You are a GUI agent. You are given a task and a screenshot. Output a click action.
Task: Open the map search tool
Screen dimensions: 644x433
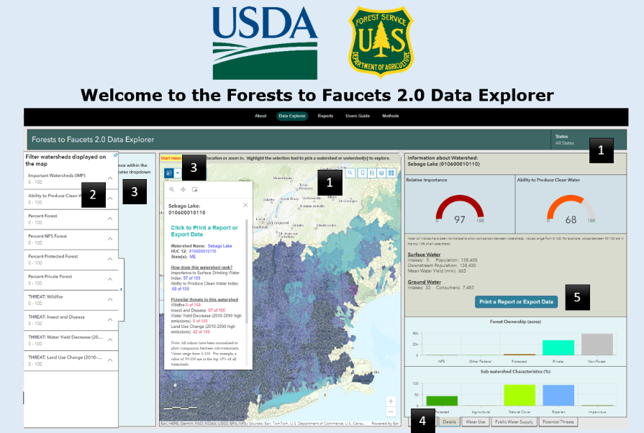pyautogui.click(x=350, y=173)
